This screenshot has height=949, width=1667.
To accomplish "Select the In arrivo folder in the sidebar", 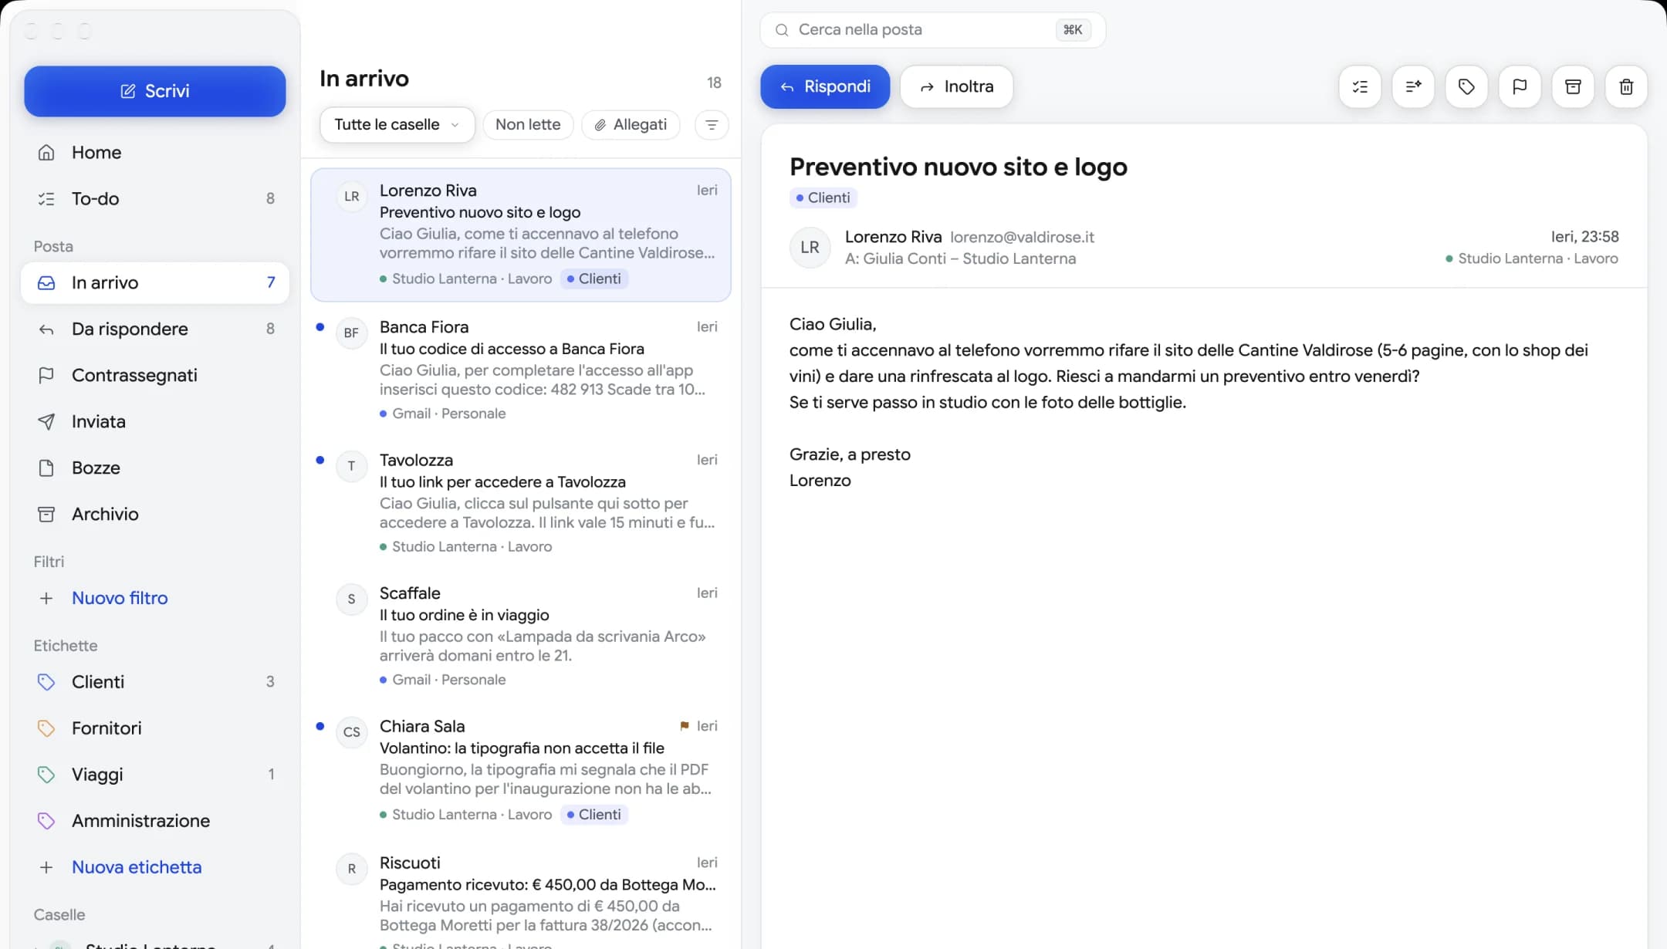I will [x=154, y=283].
